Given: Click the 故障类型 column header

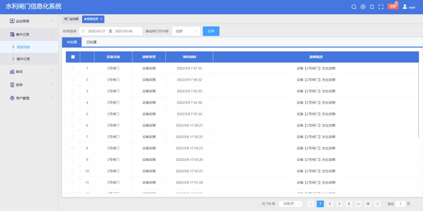Looking at the screenshot, I should (x=149, y=57).
